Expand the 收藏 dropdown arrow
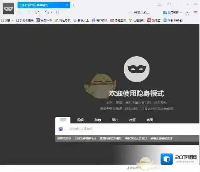 pos(13,20)
